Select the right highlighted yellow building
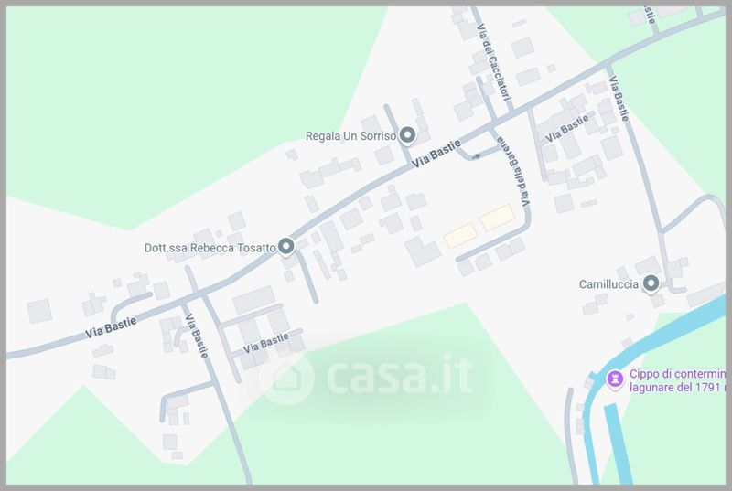This screenshot has width=732, height=491. click(x=497, y=218)
